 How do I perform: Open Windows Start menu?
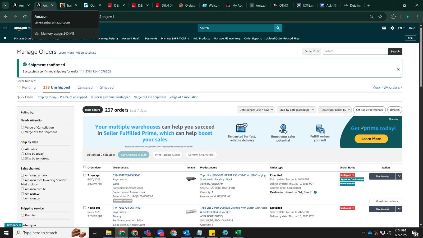pyautogui.click(x=6, y=233)
